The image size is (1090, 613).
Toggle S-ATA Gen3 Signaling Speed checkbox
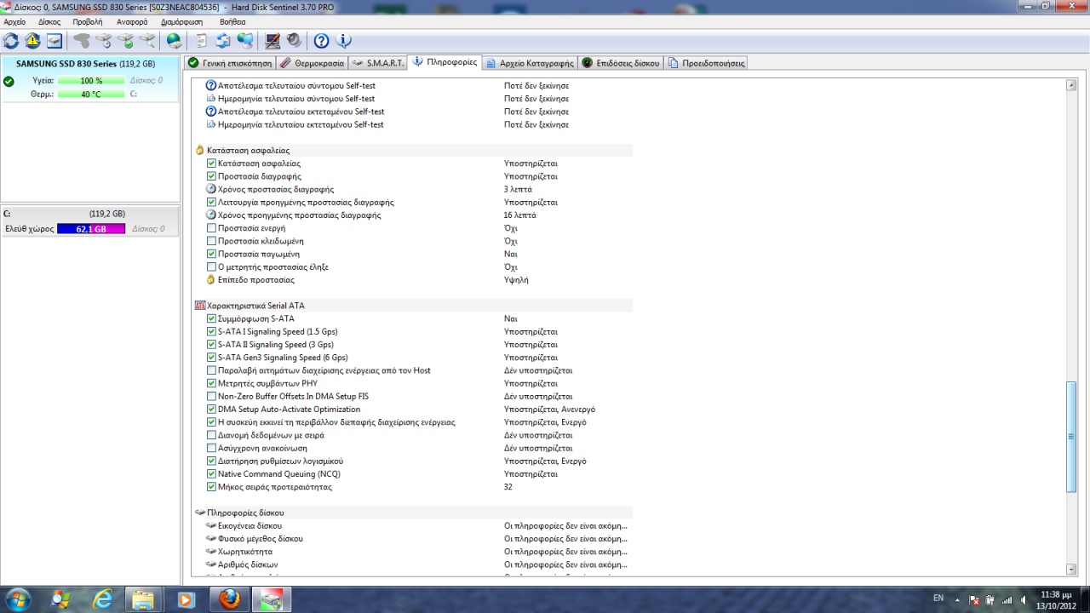pyautogui.click(x=212, y=358)
